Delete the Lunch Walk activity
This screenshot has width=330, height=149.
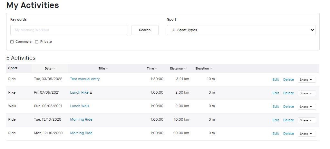(288, 107)
